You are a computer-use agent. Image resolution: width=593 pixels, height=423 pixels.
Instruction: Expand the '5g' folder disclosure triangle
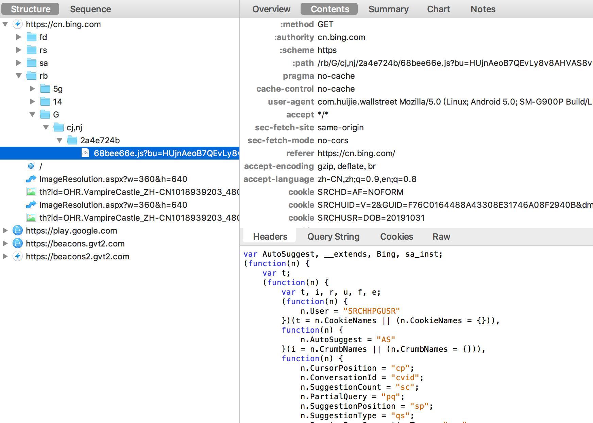tap(32, 89)
